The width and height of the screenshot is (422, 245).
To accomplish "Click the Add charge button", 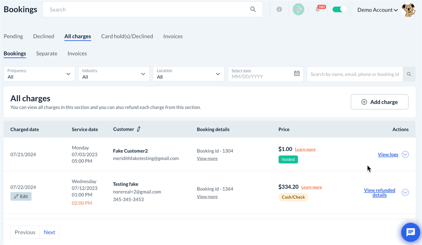I will (380, 102).
